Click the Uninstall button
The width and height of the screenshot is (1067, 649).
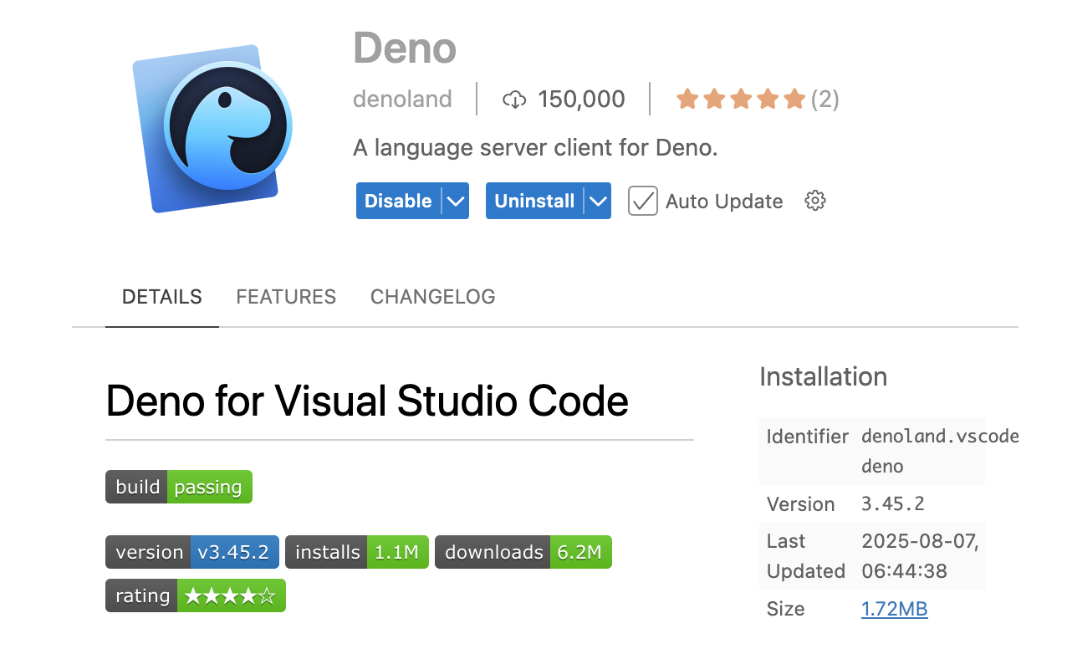point(534,201)
